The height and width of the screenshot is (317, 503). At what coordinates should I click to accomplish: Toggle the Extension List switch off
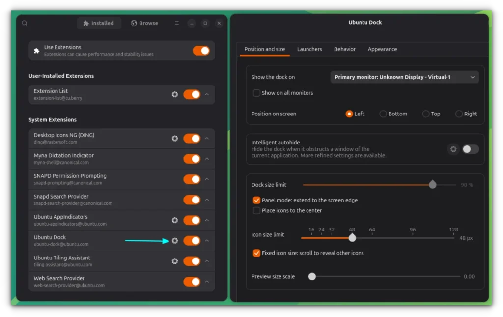point(192,94)
